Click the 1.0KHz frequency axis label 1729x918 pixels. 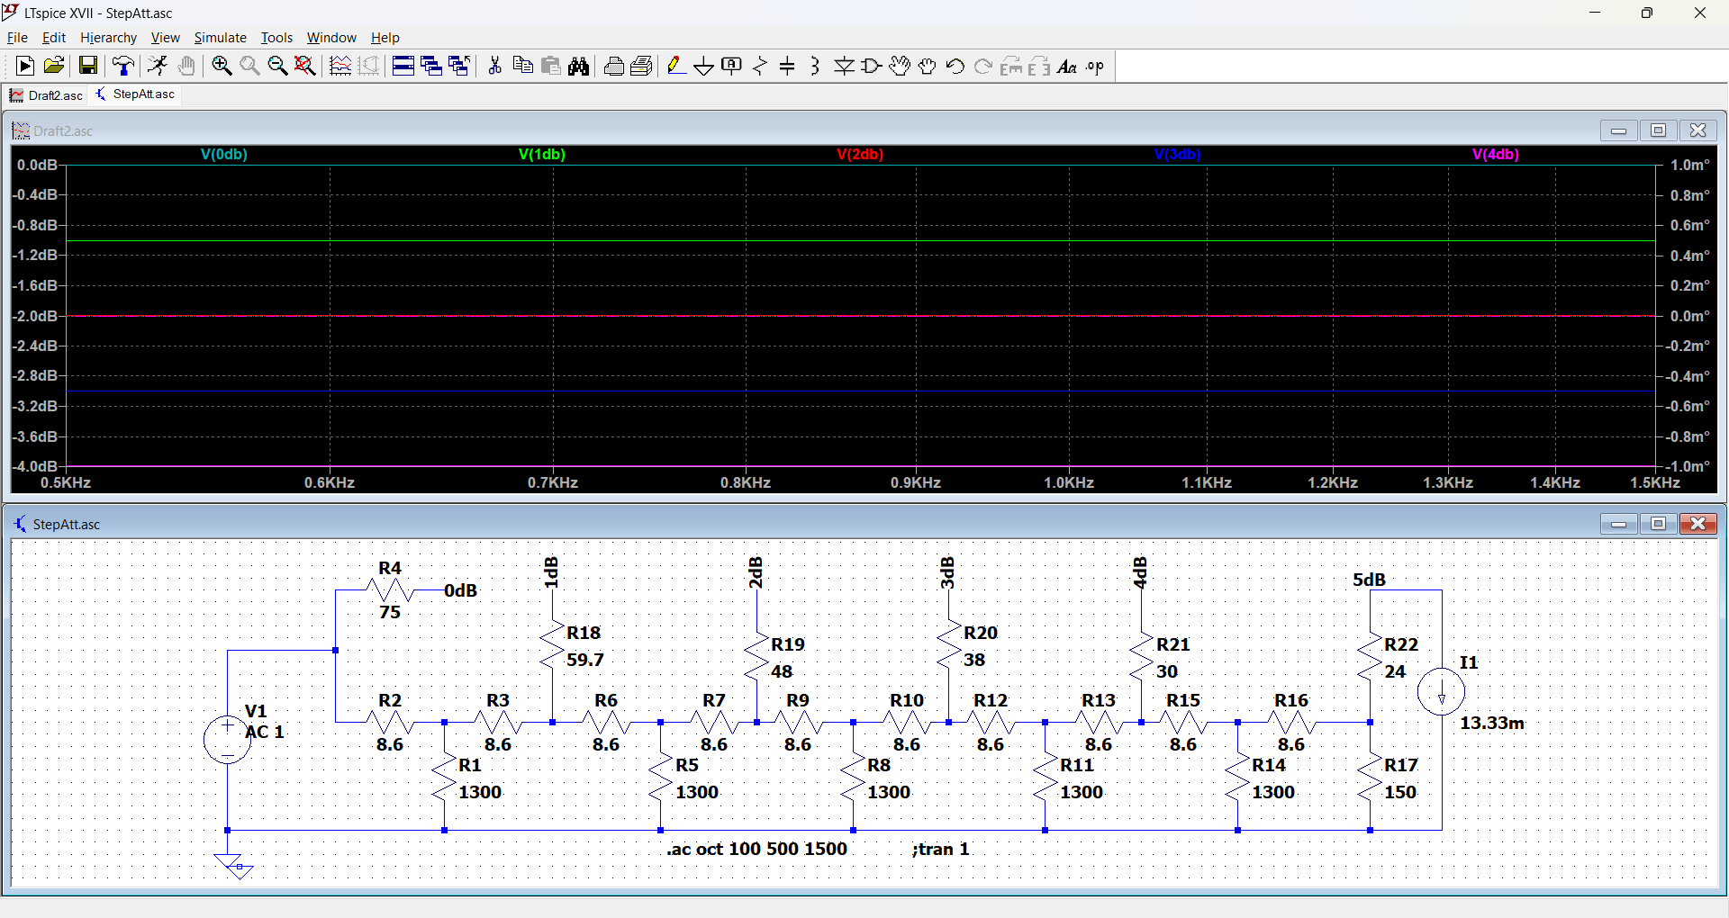point(1069,482)
